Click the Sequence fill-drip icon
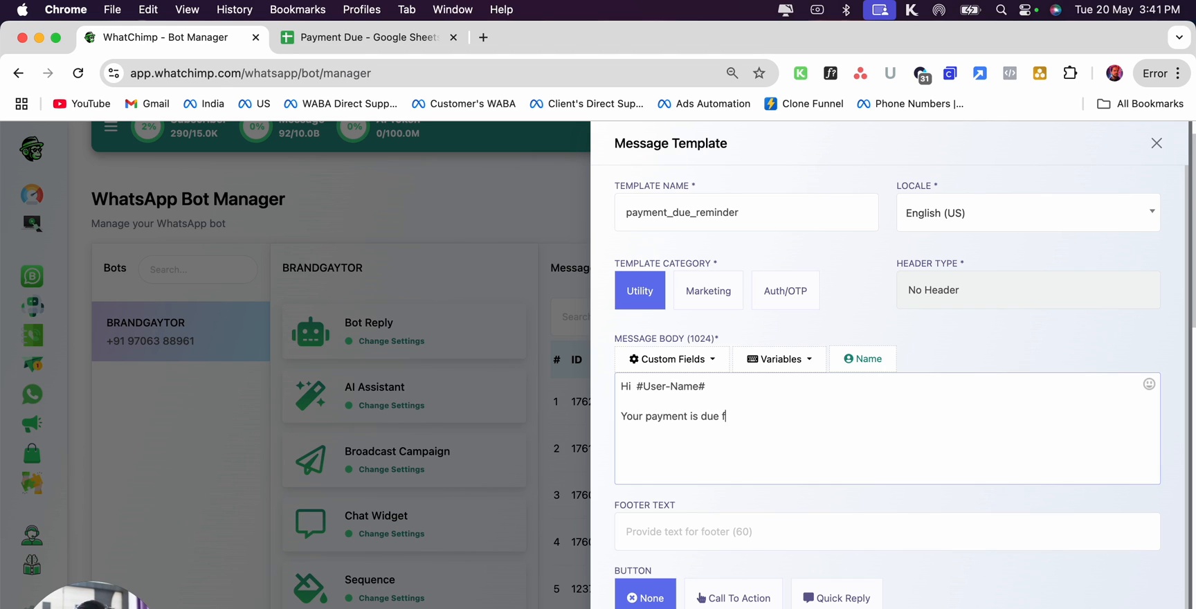This screenshot has height=609, width=1196. [310, 588]
